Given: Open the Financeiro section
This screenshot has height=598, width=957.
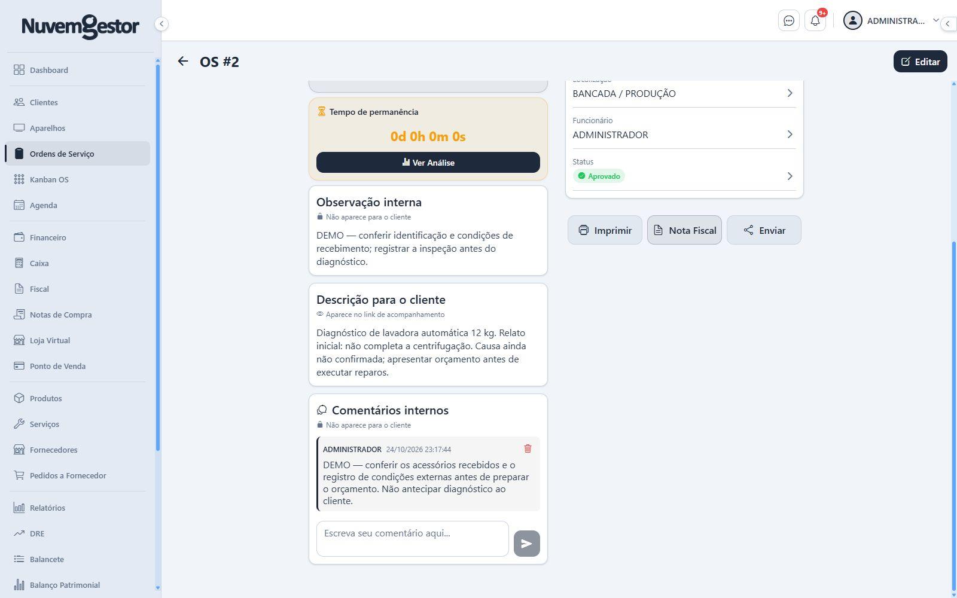Looking at the screenshot, I should point(77,237).
